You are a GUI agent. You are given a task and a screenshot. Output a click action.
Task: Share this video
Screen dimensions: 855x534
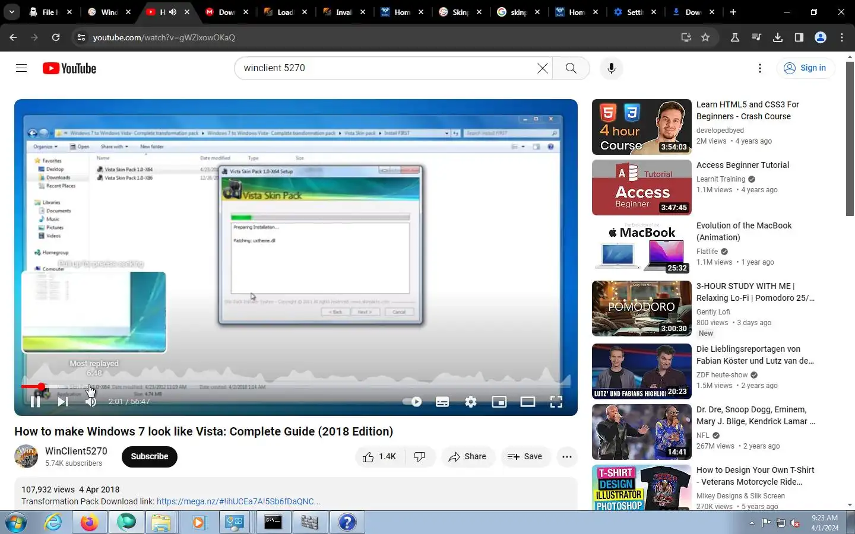468,456
